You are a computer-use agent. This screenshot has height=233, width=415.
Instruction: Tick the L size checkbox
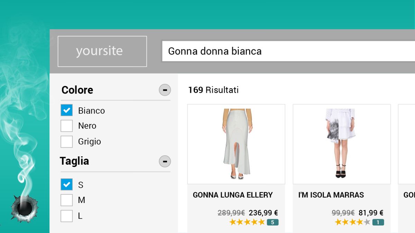point(67,216)
